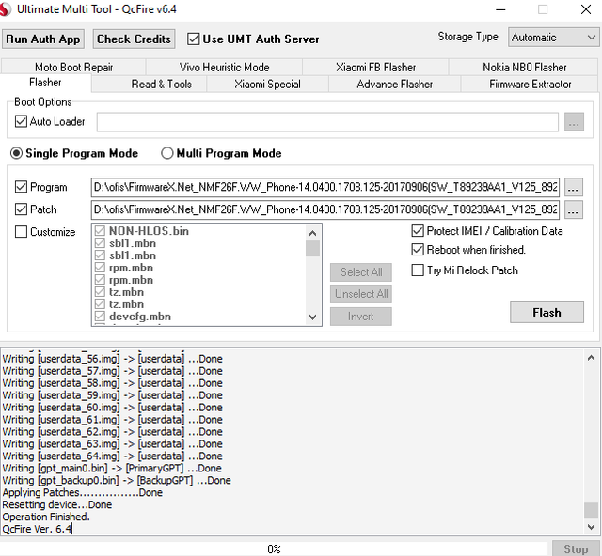Click 'Resetting device...Done' log line
Viewport: 602px width, 556px height.
pyautogui.click(x=57, y=504)
